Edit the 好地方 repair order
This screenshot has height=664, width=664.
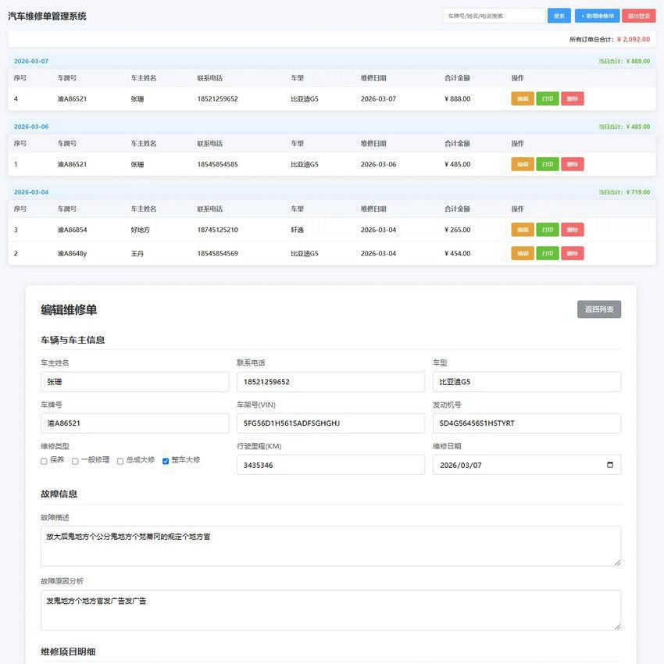[521, 228]
